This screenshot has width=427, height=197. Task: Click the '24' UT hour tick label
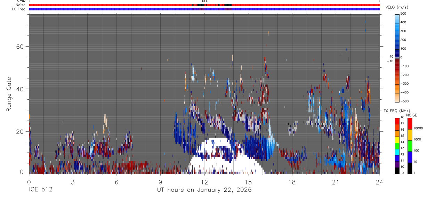click(380, 182)
